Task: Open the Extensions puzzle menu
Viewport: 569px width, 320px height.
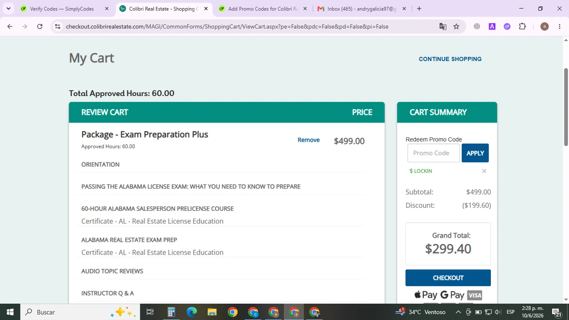Action: [522, 27]
